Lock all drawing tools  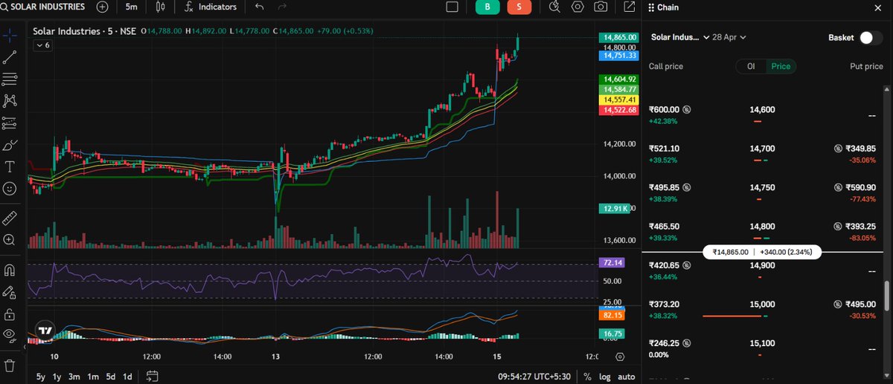tap(10, 313)
